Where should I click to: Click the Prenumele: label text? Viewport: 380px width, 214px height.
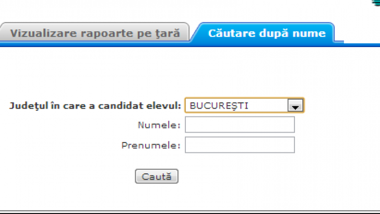151,145
